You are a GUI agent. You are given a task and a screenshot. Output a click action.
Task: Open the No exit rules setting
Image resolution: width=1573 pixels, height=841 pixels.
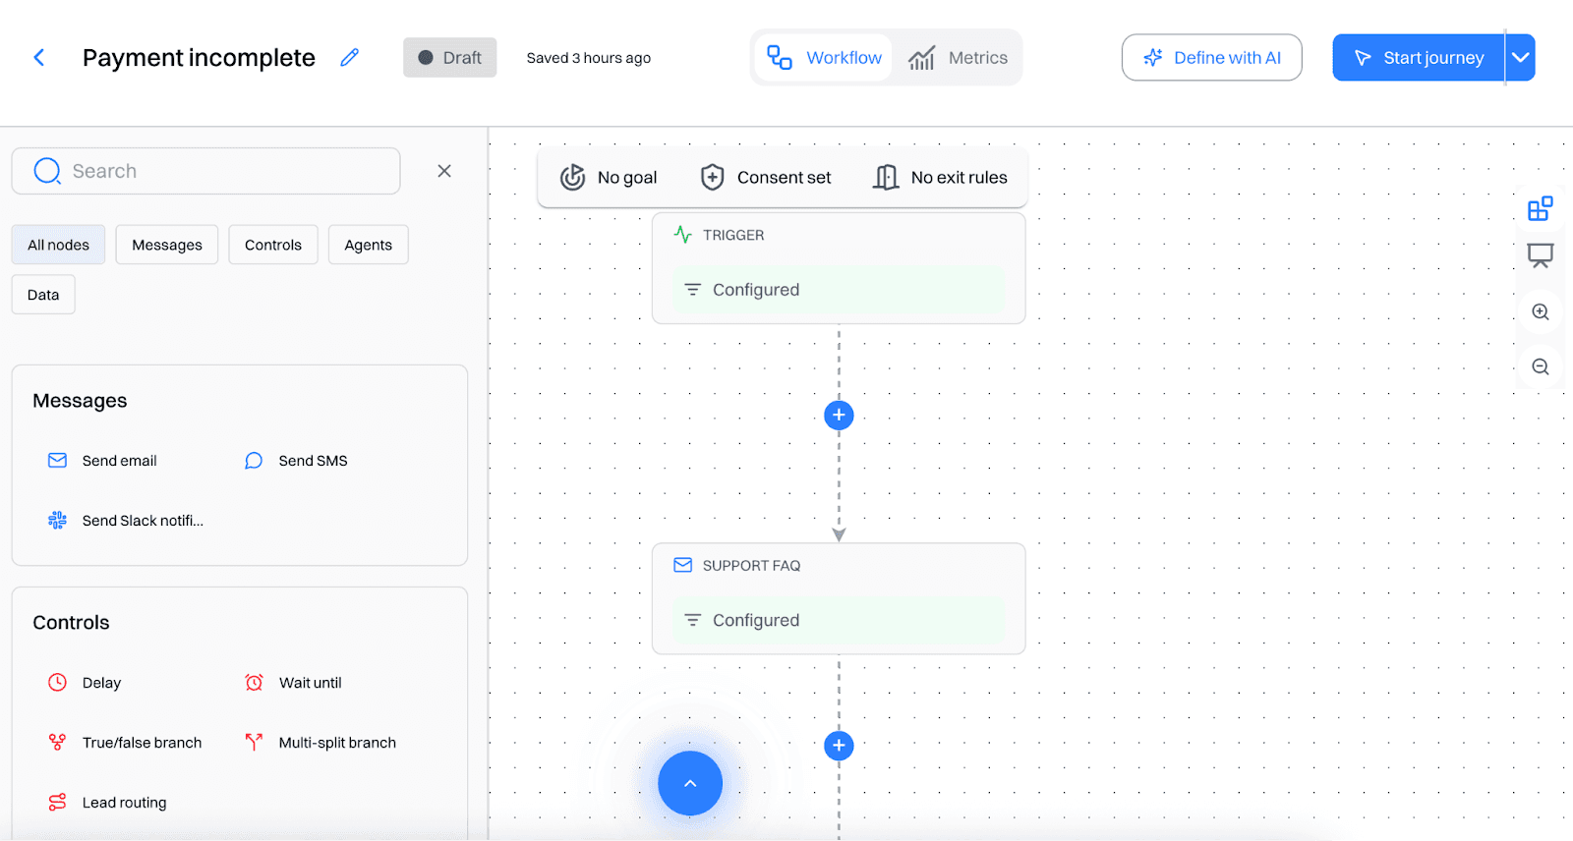(941, 178)
